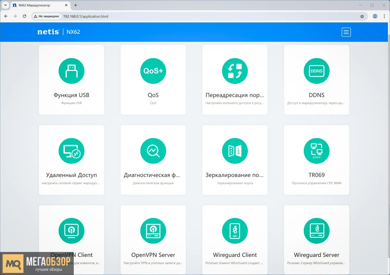The width and height of the screenshot is (390, 275).
Task: Open the hamburger menu in header
Action: pyautogui.click(x=346, y=32)
